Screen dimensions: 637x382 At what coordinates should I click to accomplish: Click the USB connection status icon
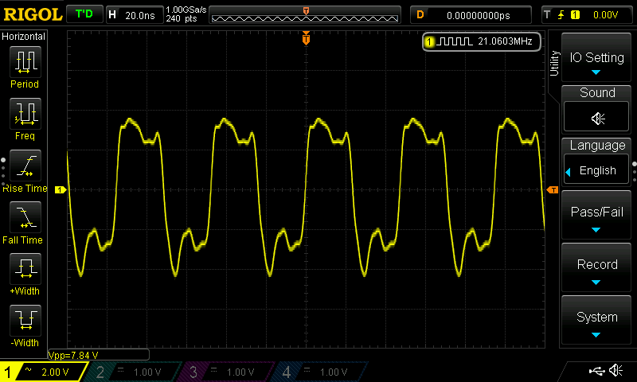(596, 370)
